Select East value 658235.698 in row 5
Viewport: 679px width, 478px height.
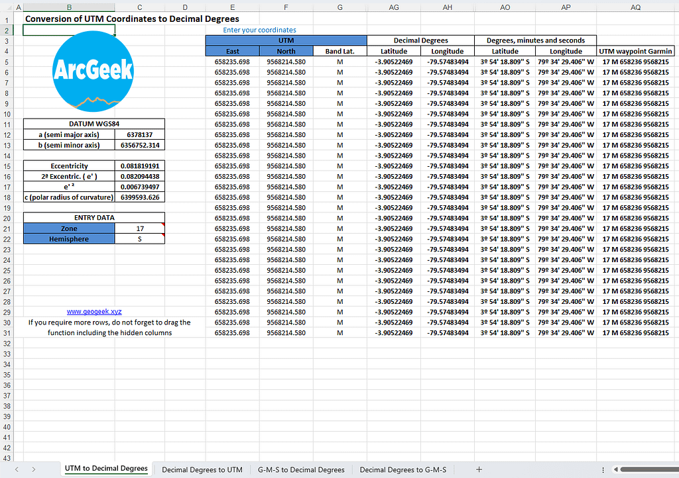pos(233,62)
